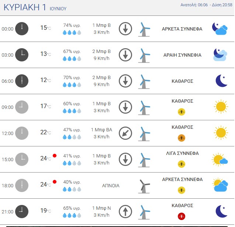235x227 pixels.
Task: Click the moon and cloud icon at 00:00
Action: (x=220, y=29)
